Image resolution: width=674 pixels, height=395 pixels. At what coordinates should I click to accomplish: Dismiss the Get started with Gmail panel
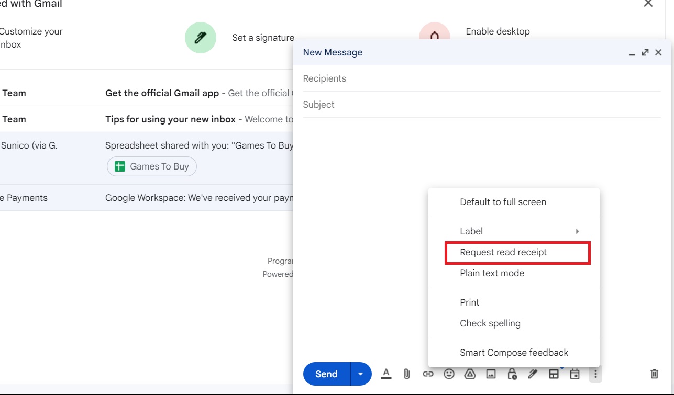(x=648, y=3)
